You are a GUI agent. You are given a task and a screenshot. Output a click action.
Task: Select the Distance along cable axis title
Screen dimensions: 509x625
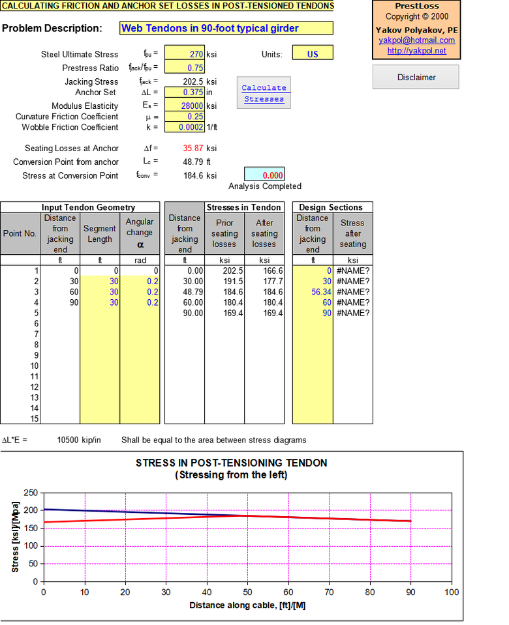click(247, 605)
